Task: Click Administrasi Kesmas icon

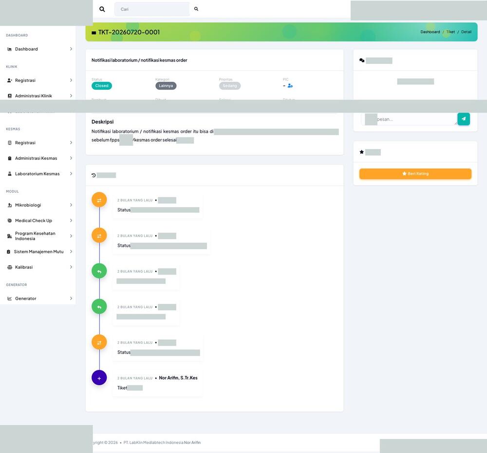Action: pyautogui.click(x=10, y=158)
